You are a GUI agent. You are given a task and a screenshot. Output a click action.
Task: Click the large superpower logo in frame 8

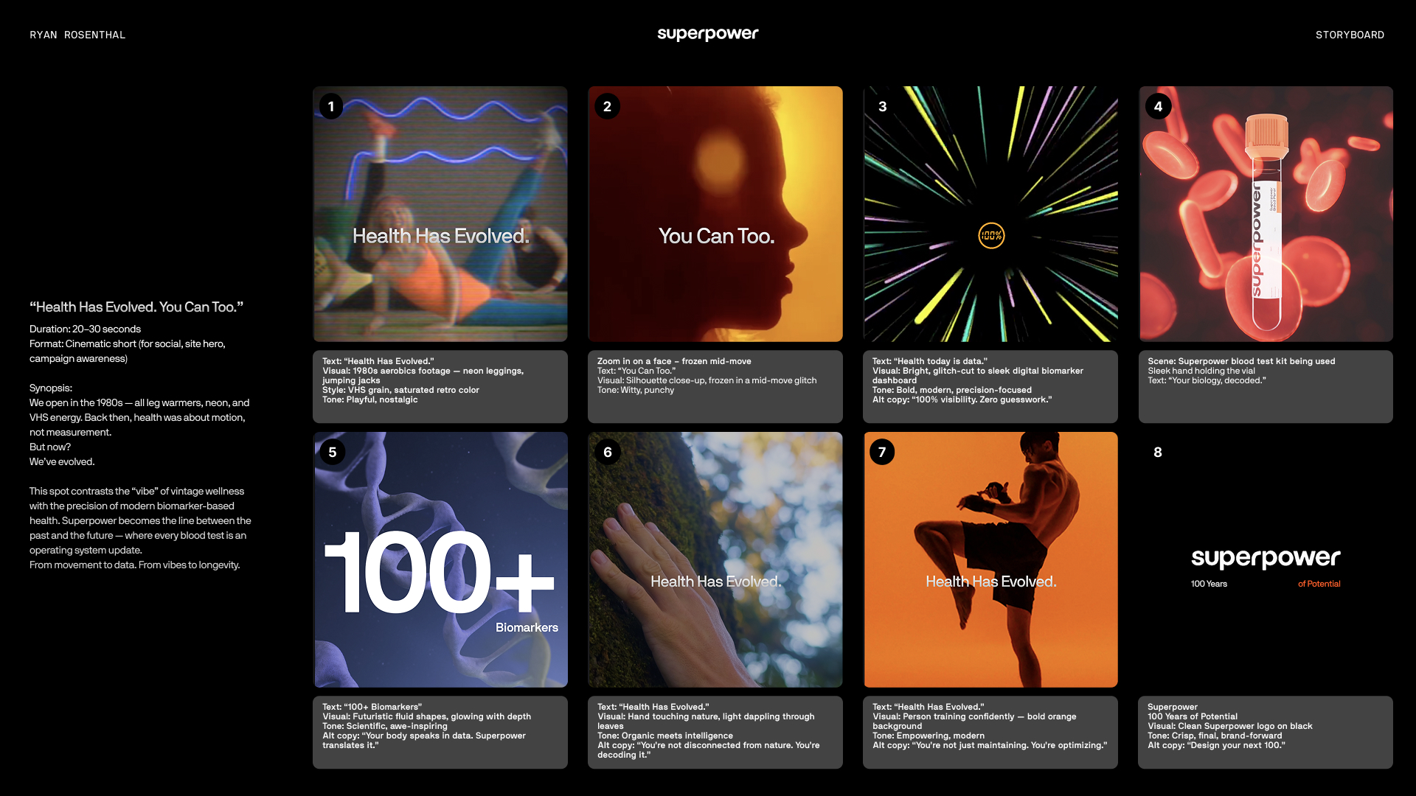click(x=1266, y=558)
